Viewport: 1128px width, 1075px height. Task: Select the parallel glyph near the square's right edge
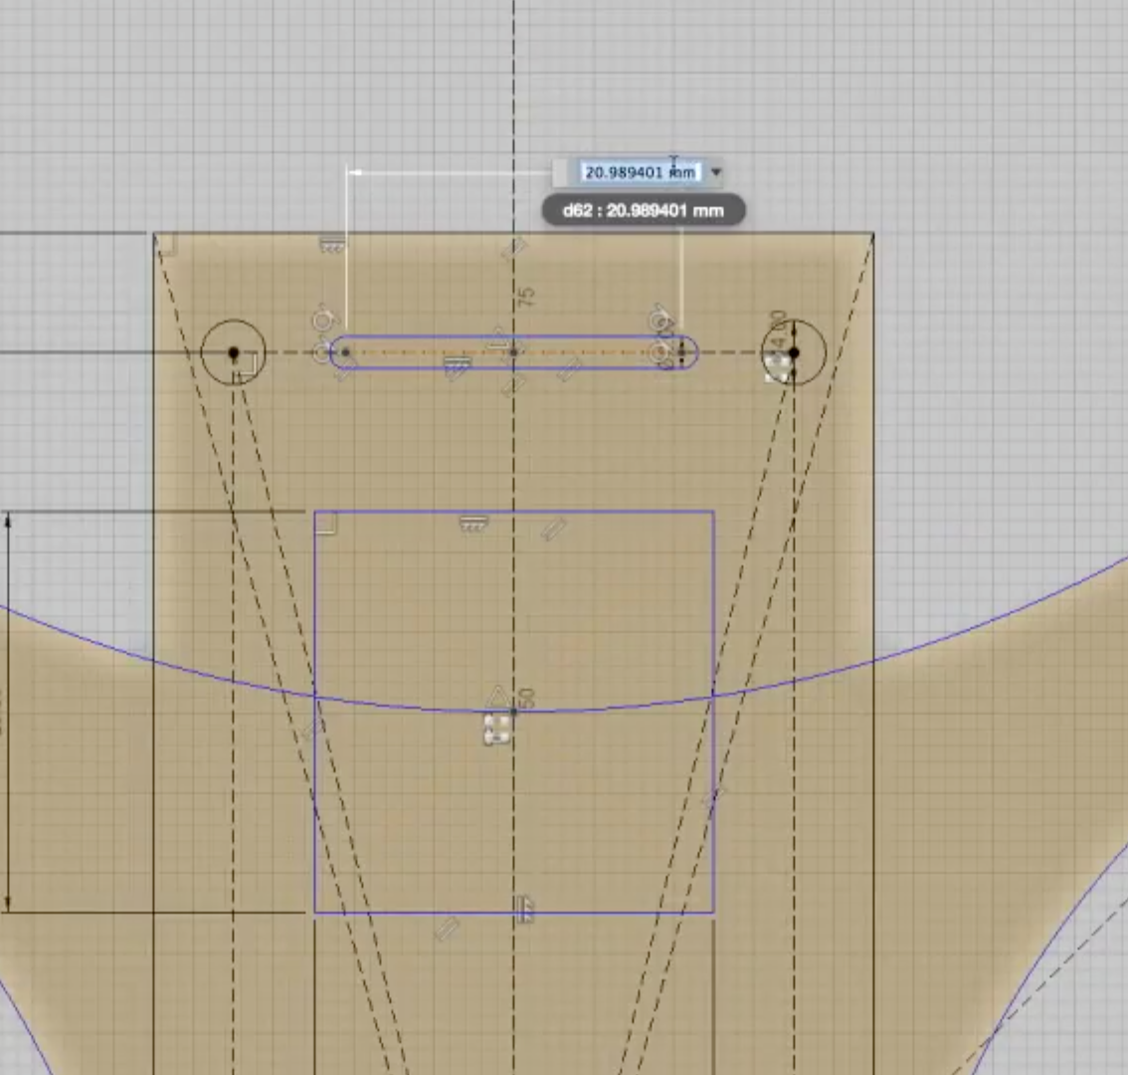716,796
